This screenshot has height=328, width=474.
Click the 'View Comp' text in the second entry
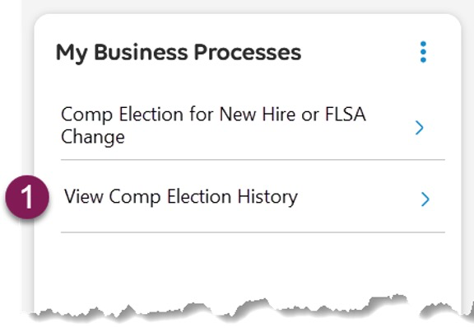click(112, 197)
